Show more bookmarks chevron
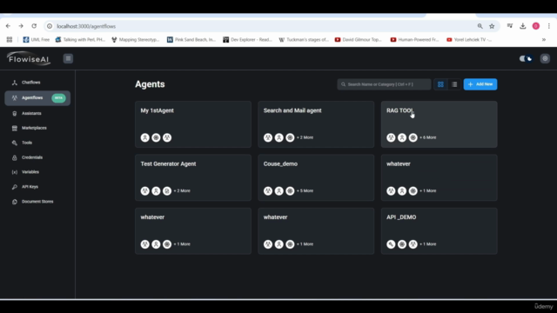This screenshot has height=313, width=557. click(544, 40)
